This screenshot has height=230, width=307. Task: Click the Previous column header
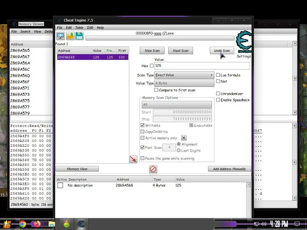[x=110, y=51]
